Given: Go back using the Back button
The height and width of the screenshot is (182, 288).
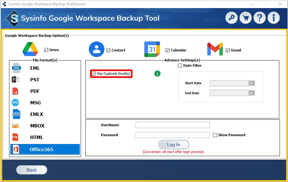Looking at the screenshot, I should click(32, 170).
